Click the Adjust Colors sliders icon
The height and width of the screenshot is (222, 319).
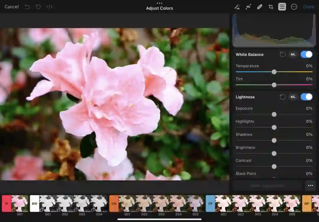(282, 7)
